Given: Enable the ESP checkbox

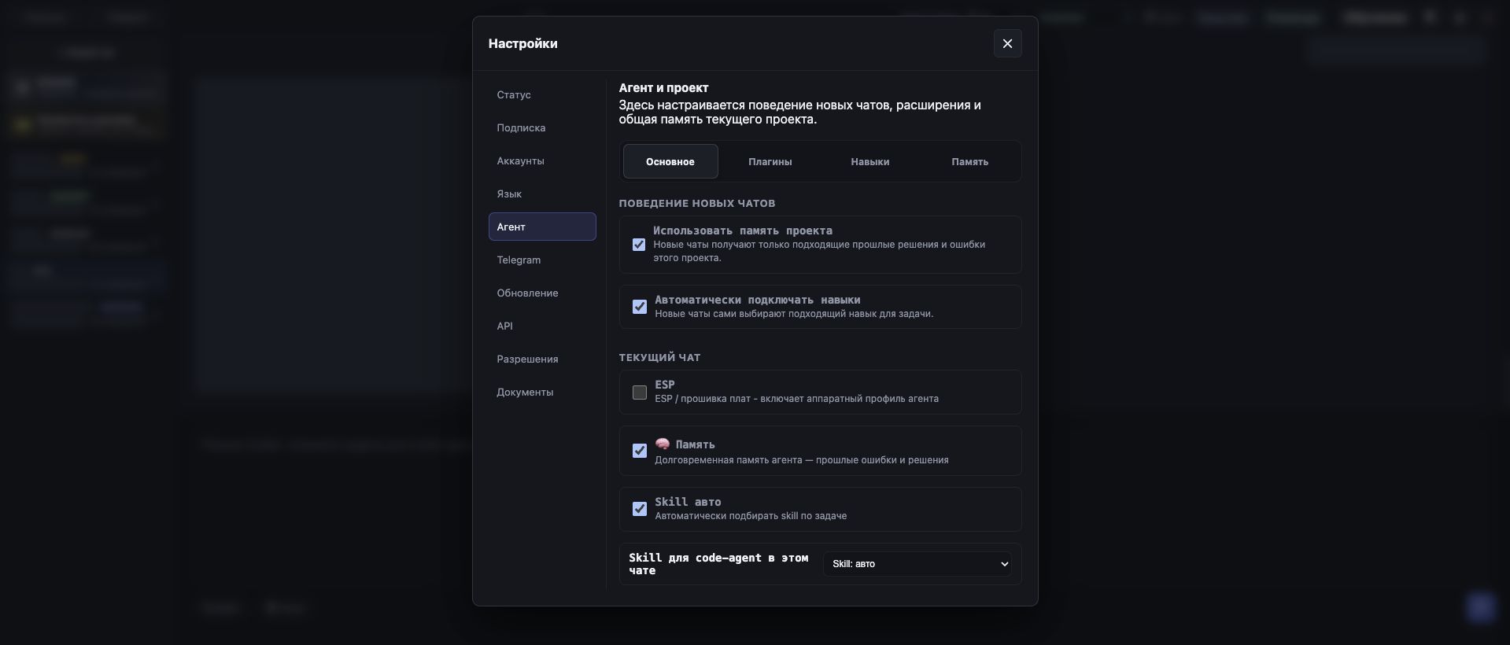Looking at the screenshot, I should tap(640, 392).
